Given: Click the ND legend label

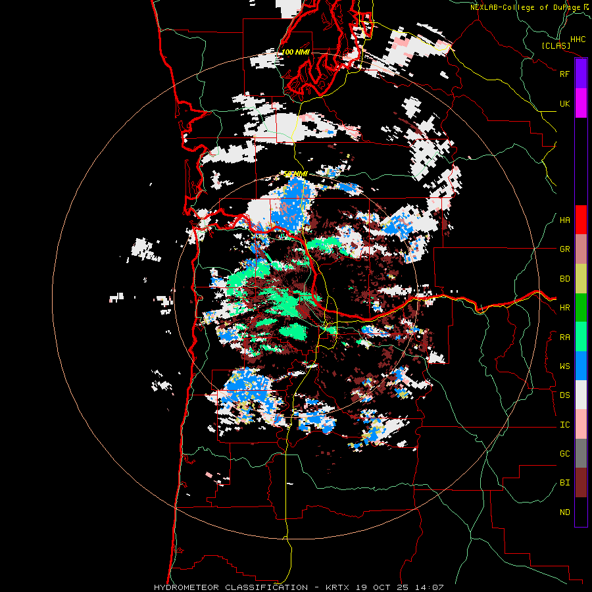Looking at the screenshot, I should (x=564, y=512).
